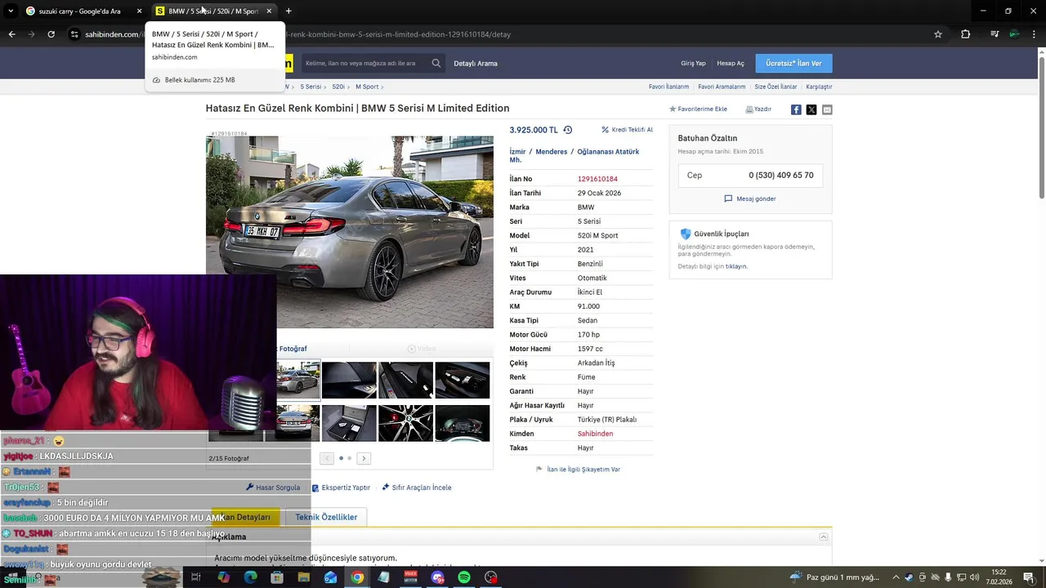Open Chrome from the taskbar
Image resolution: width=1046 pixels, height=588 pixels.
point(357,577)
